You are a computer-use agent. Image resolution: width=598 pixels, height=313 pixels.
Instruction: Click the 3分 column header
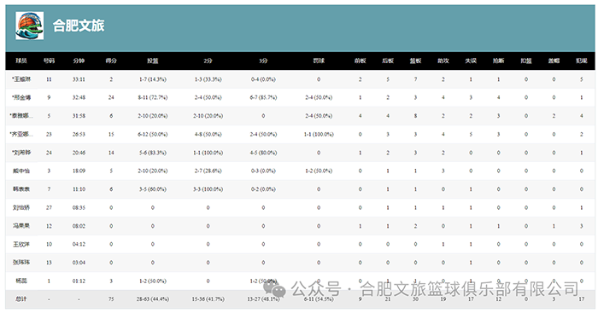[x=263, y=61]
